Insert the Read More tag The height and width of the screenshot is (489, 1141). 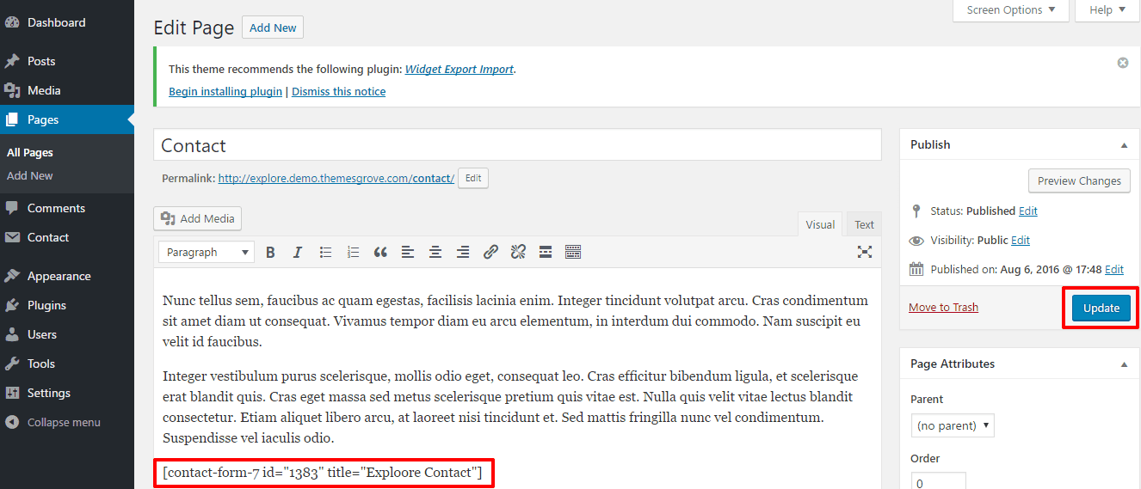545,252
